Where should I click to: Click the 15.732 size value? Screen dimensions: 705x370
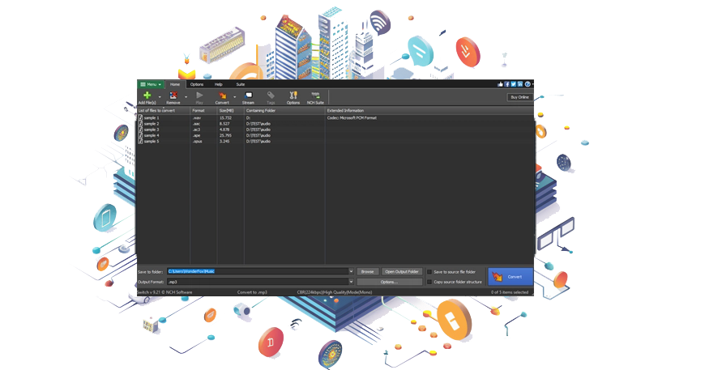point(225,117)
